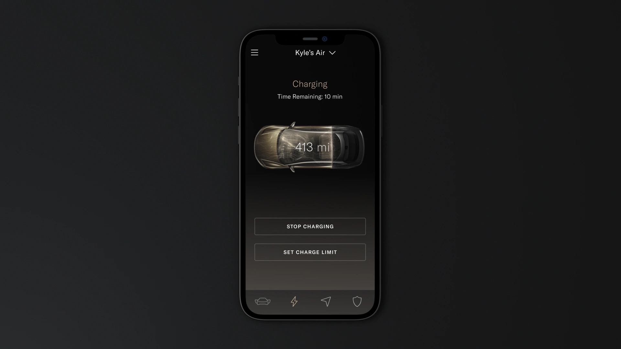This screenshot has width=621, height=349.
Task: Tap the camera dot icon in status bar
Action: [325, 39]
